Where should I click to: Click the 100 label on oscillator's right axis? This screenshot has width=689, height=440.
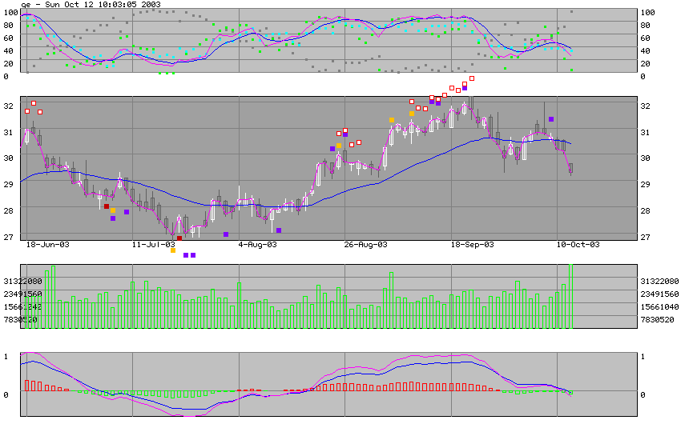click(x=647, y=13)
